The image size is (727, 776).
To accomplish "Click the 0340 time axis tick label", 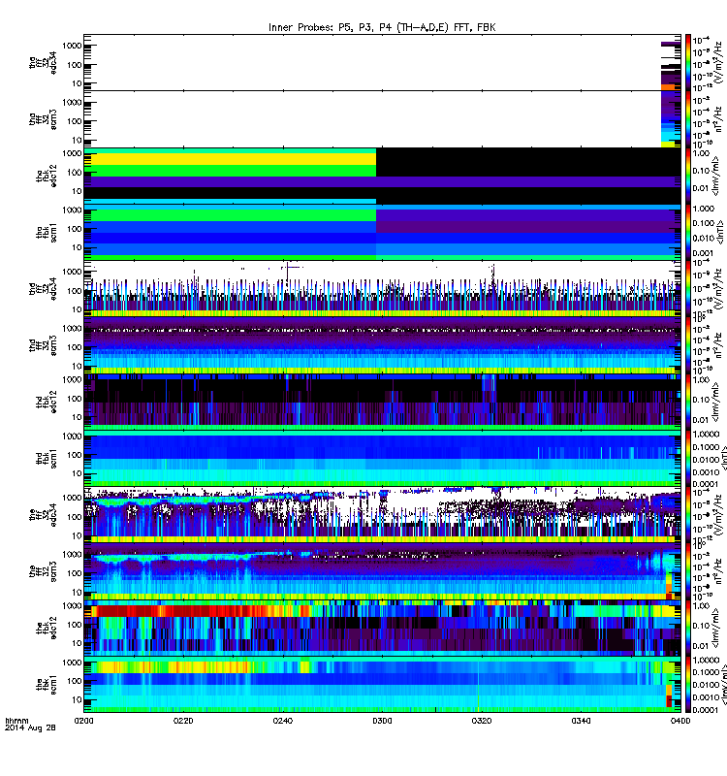I will click(x=581, y=721).
